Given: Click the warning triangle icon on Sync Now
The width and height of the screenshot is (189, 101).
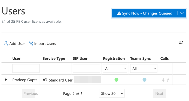Looking at the screenshot, I should (119, 13).
